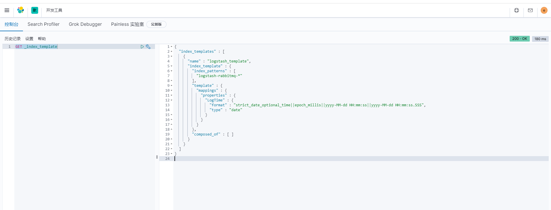Open 帮助 help
551x210 pixels.
42,39
